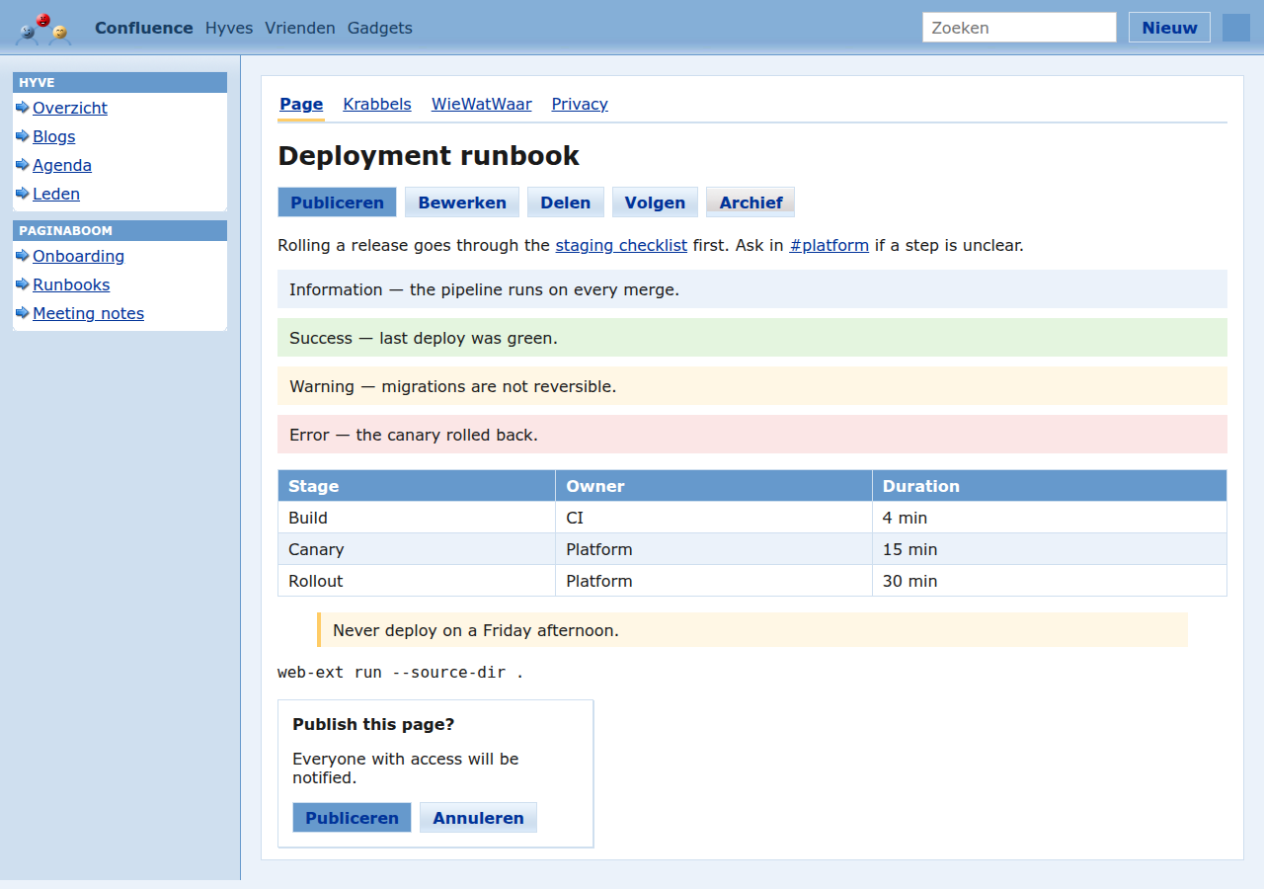Image resolution: width=1264 pixels, height=889 pixels.
Task: Click the Archief button
Action: tap(750, 202)
